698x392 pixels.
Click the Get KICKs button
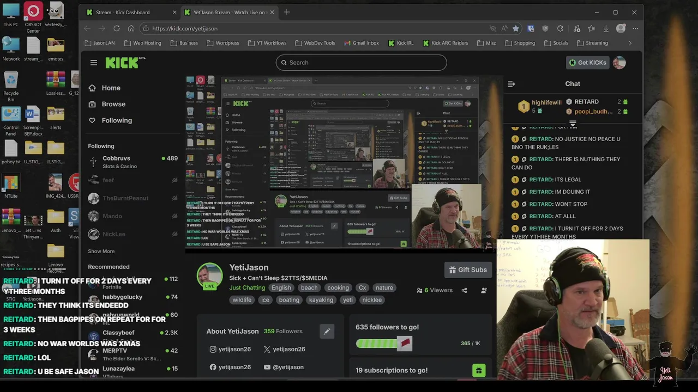click(587, 63)
